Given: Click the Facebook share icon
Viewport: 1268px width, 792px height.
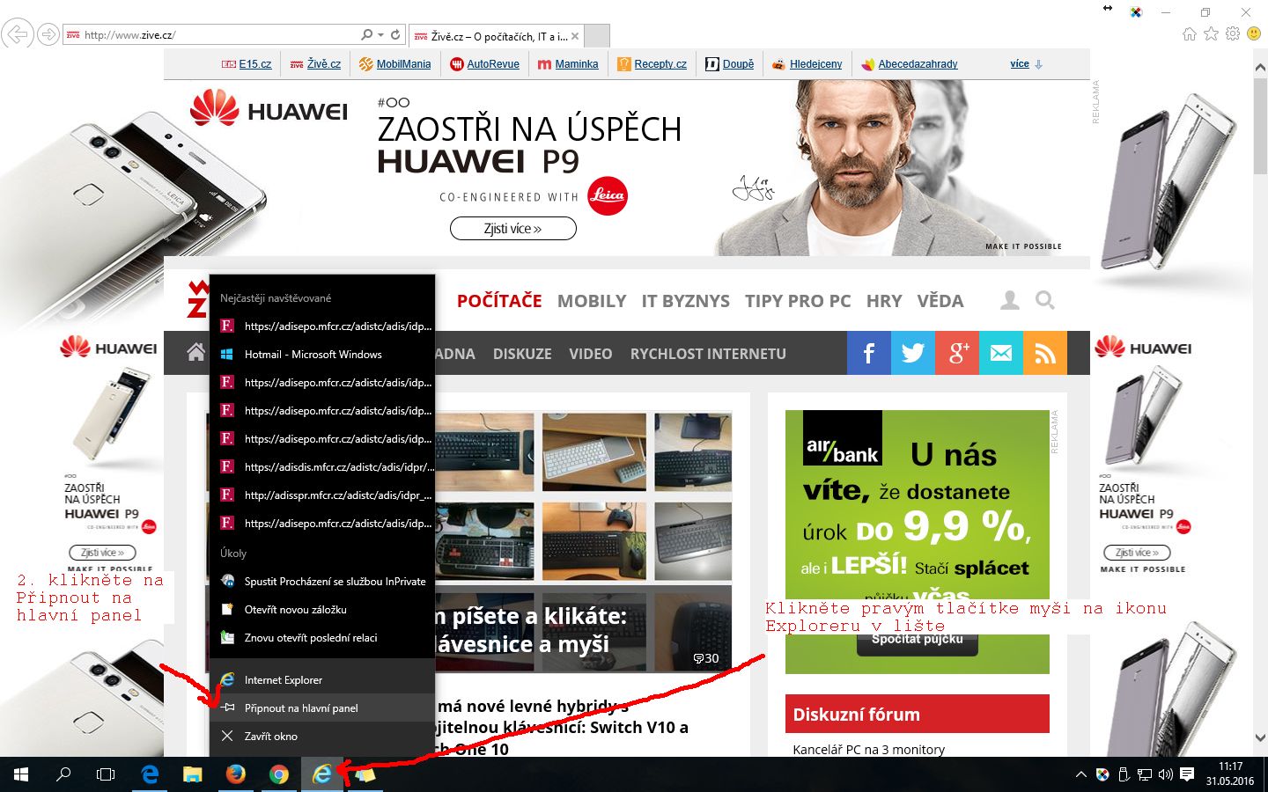Looking at the screenshot, I should [869, 353].
